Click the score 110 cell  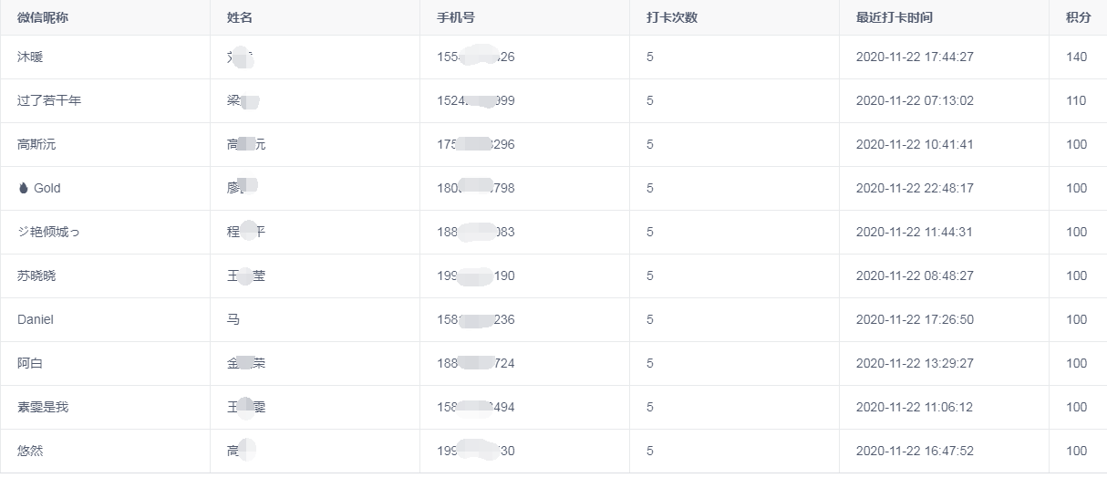coord(1078,100)
